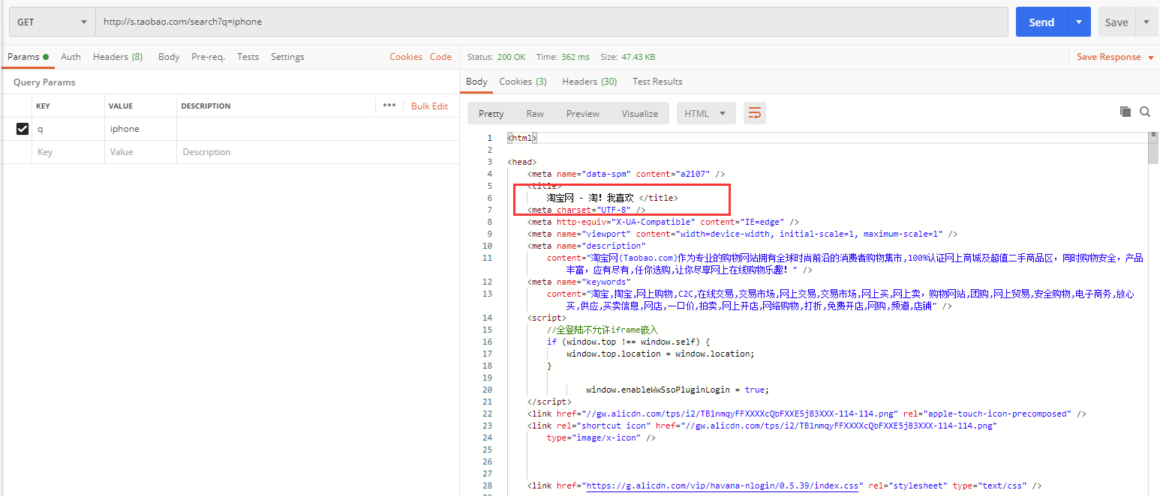Viewport: 1160px width, 496px height.
Task: Click the blue Send button
Action: coord(1041,22)
